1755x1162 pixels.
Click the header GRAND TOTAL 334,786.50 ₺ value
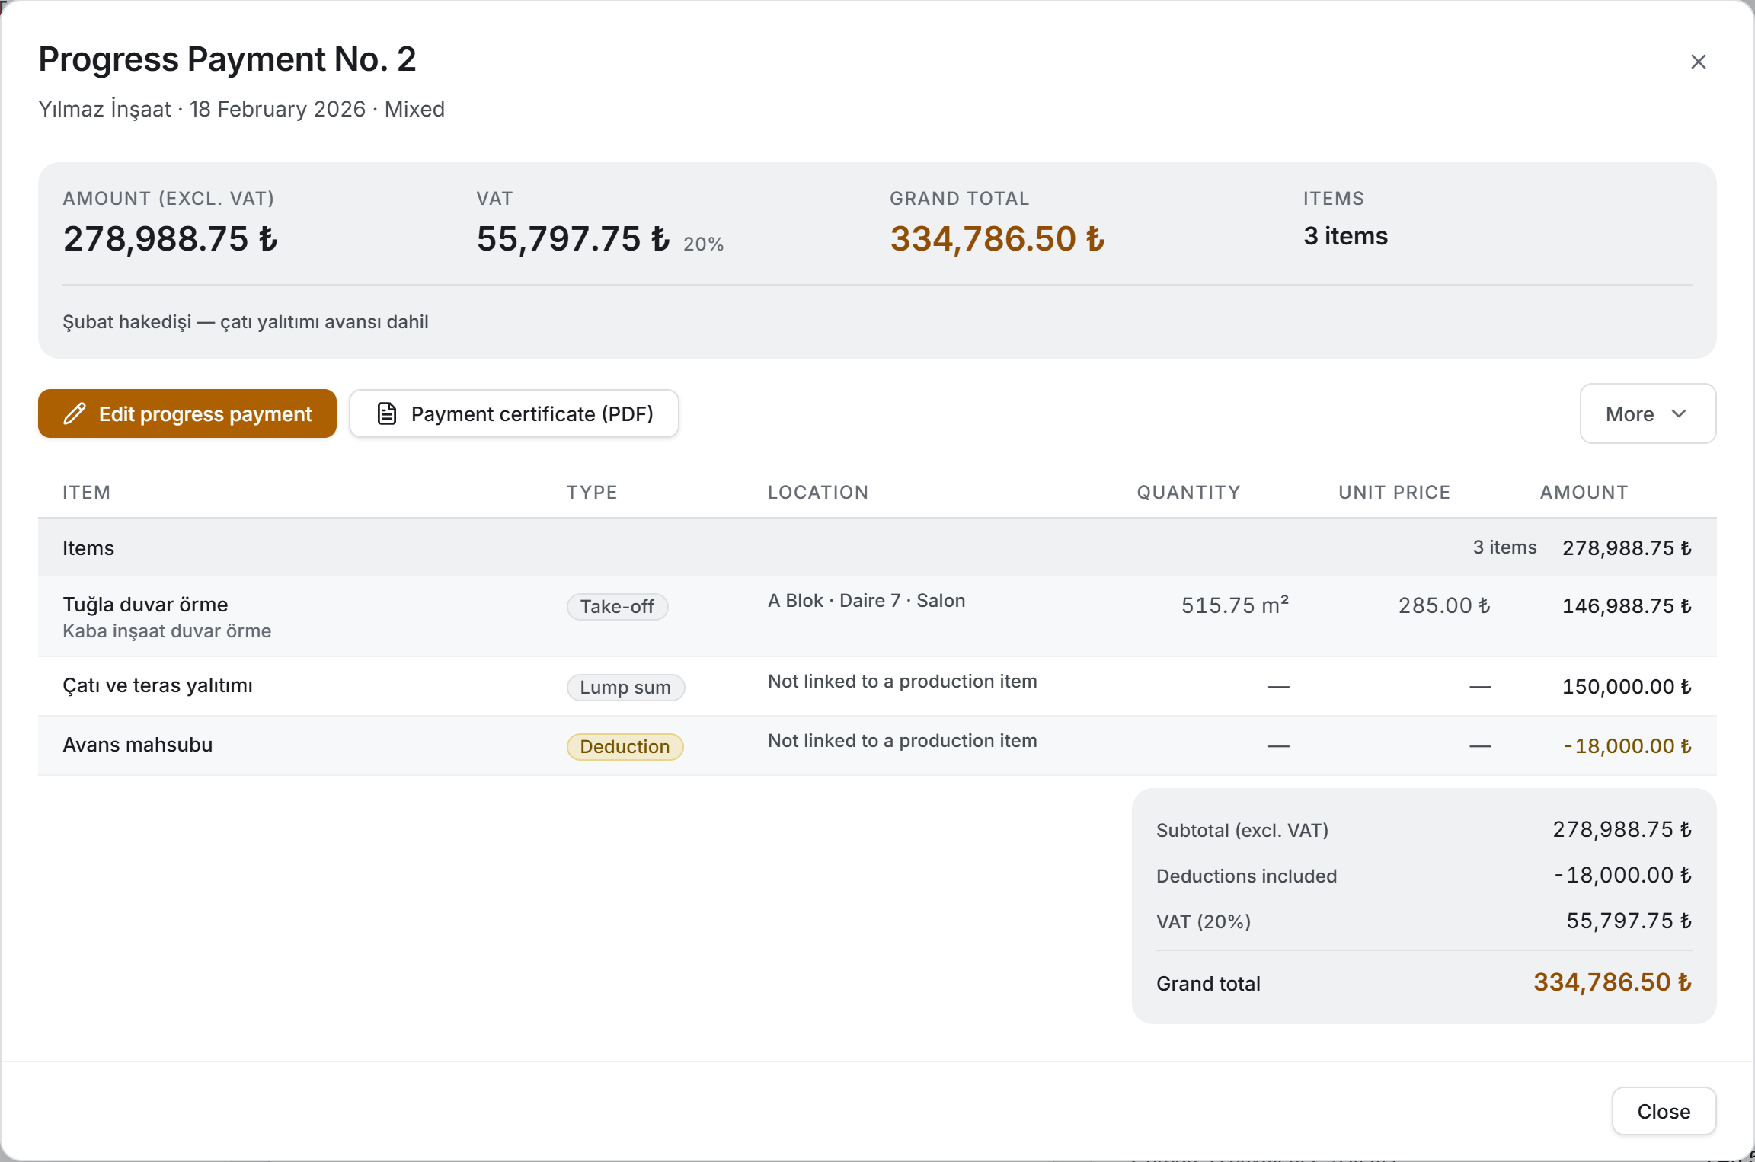pyautogui.click(x=997, y=238)
